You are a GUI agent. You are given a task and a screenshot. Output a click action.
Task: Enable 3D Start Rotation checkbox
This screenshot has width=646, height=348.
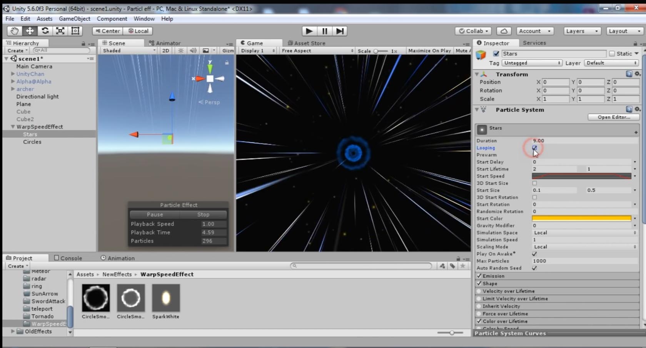(x=534, y=197)
